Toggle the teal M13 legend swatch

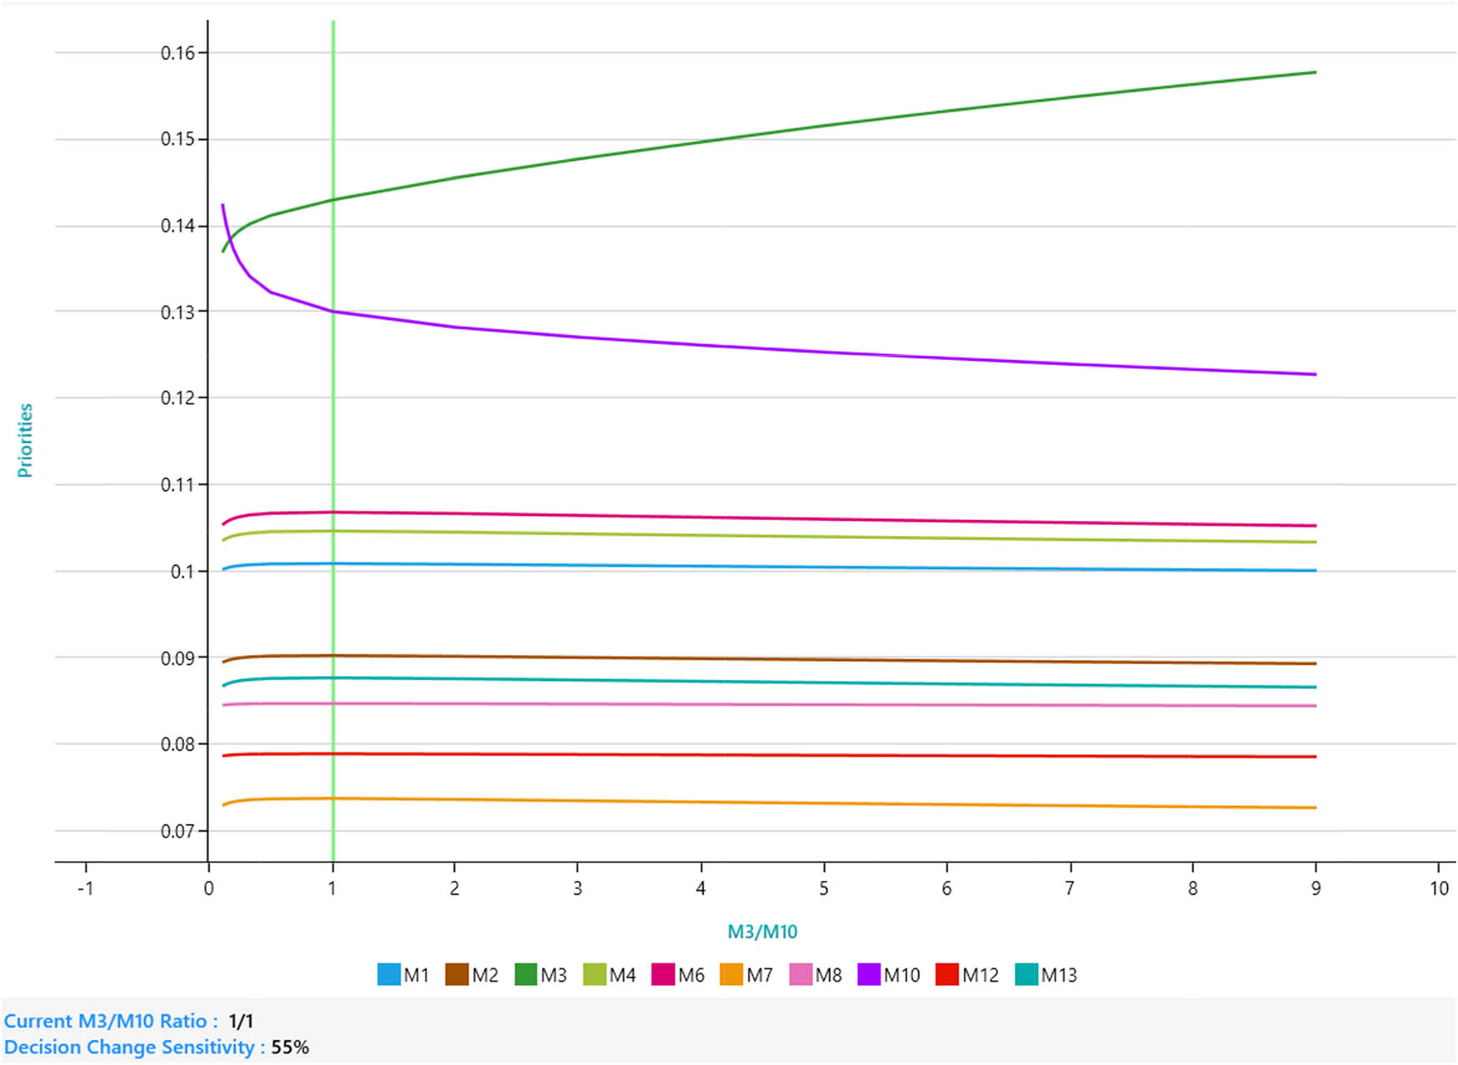(1026, 974)
